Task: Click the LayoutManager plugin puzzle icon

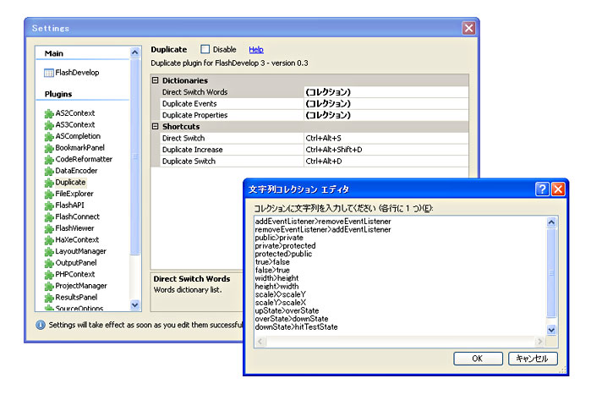Action: [x=49, y=251]
